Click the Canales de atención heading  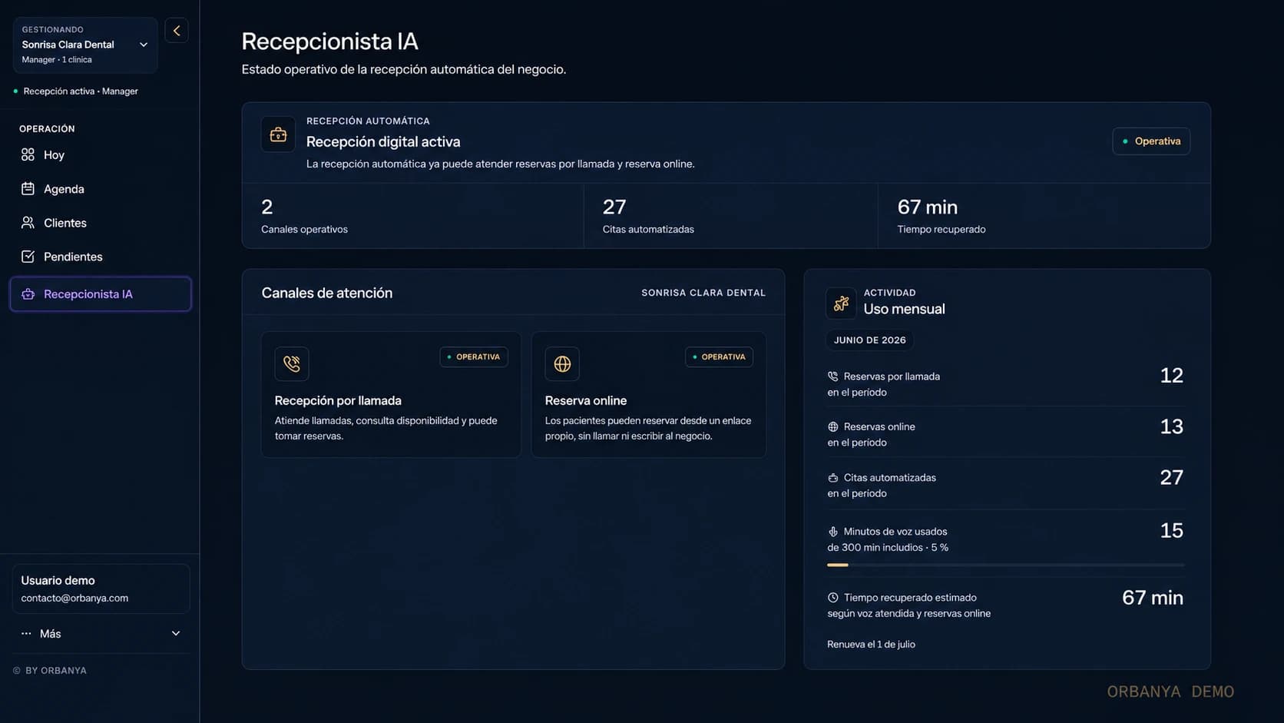point(326,293)
